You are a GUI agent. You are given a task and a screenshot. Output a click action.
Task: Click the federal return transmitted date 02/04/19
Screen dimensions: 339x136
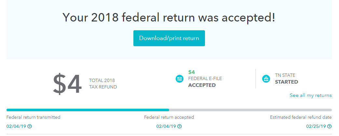(16, 126)
